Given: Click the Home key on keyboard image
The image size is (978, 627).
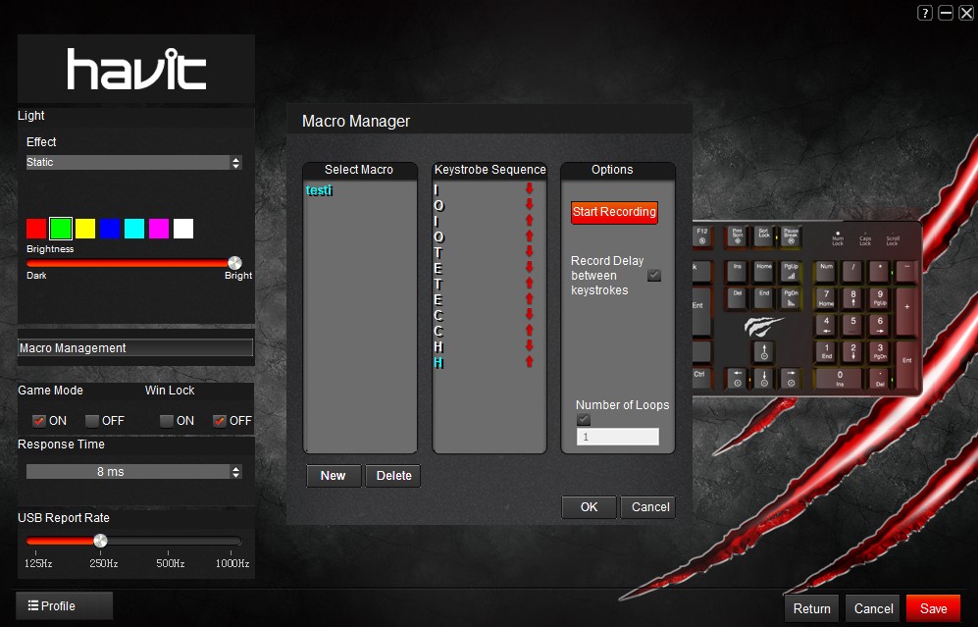Looking at the screenshot, I should click(763, 267).
